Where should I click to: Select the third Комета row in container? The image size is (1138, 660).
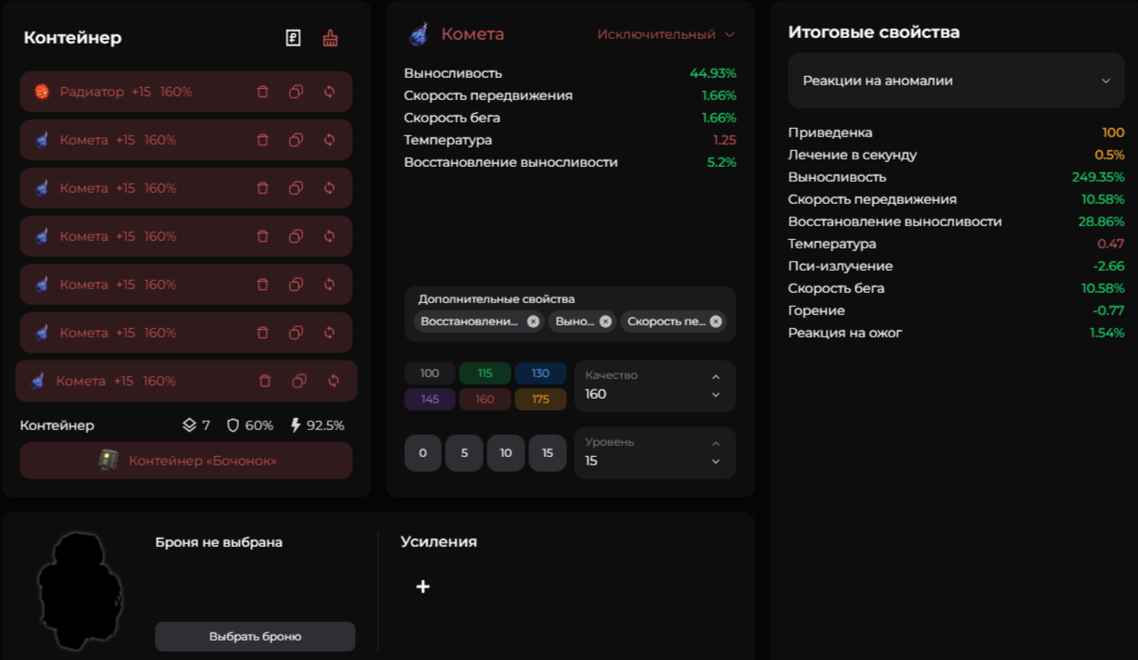139,236
